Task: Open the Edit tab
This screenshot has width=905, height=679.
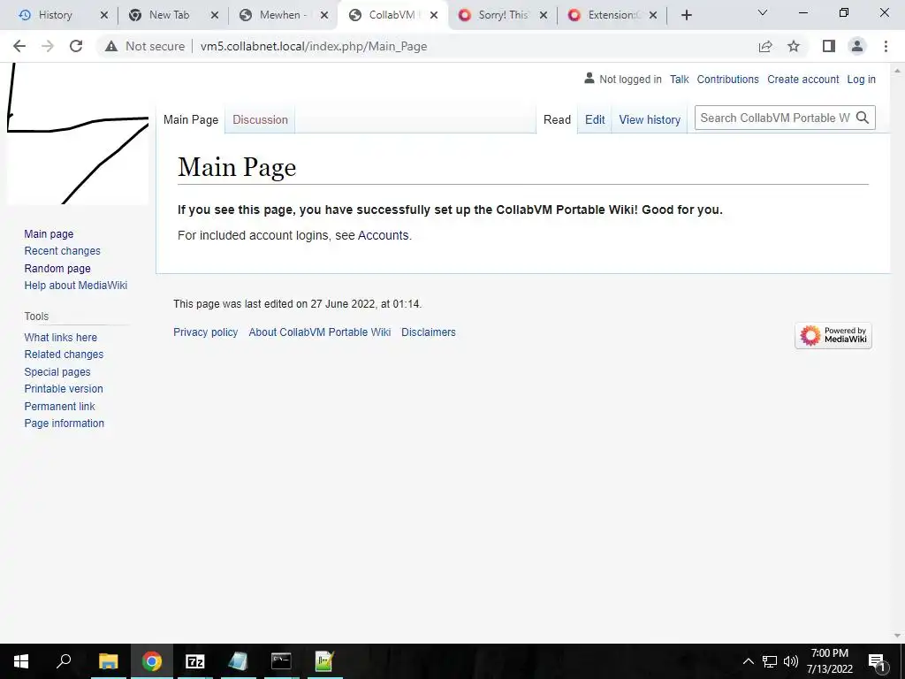Action: 595,119
